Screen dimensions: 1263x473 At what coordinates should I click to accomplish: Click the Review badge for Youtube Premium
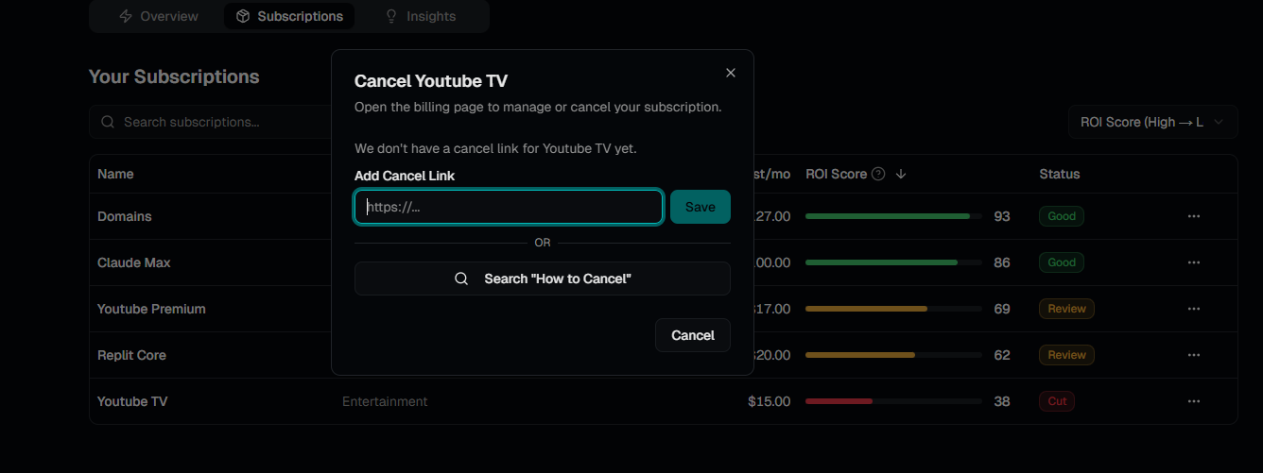pyautogui.click(x=1066, y=309)
